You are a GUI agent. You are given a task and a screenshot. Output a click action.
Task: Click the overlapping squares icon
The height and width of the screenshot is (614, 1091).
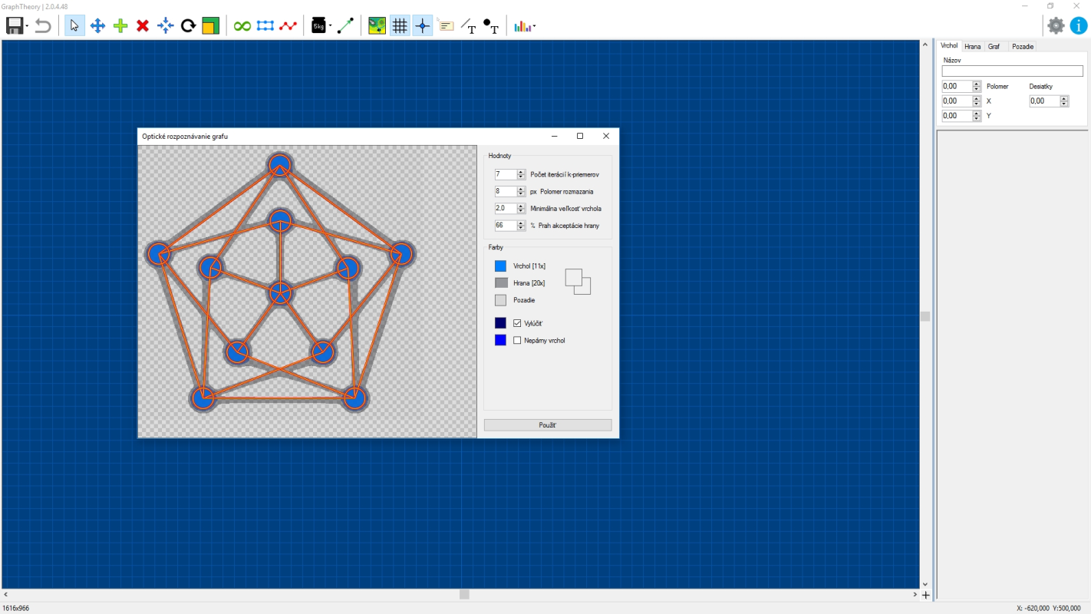(x=578, y=282)
